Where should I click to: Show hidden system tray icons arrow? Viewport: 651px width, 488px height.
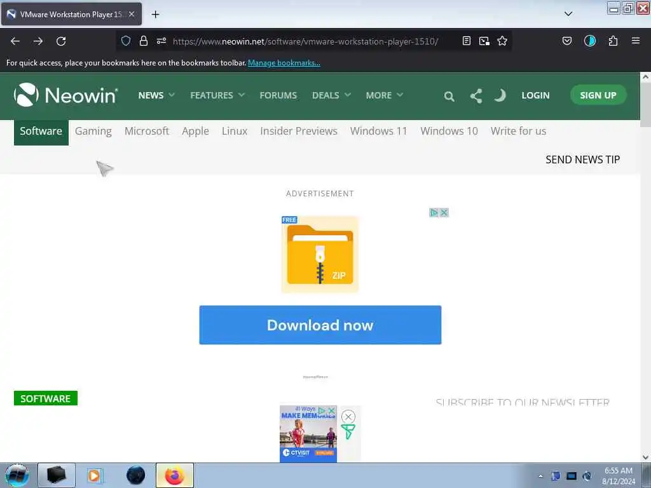(x=540, y=476)
